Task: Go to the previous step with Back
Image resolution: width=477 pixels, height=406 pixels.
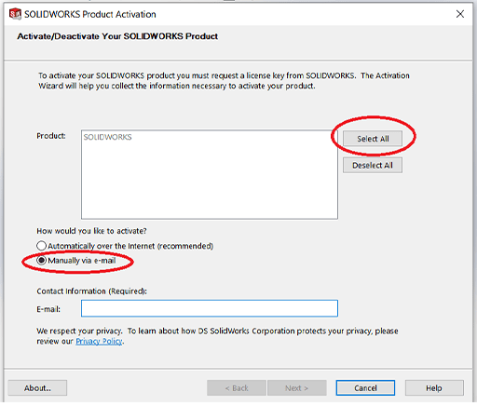Action: point(237,388)
